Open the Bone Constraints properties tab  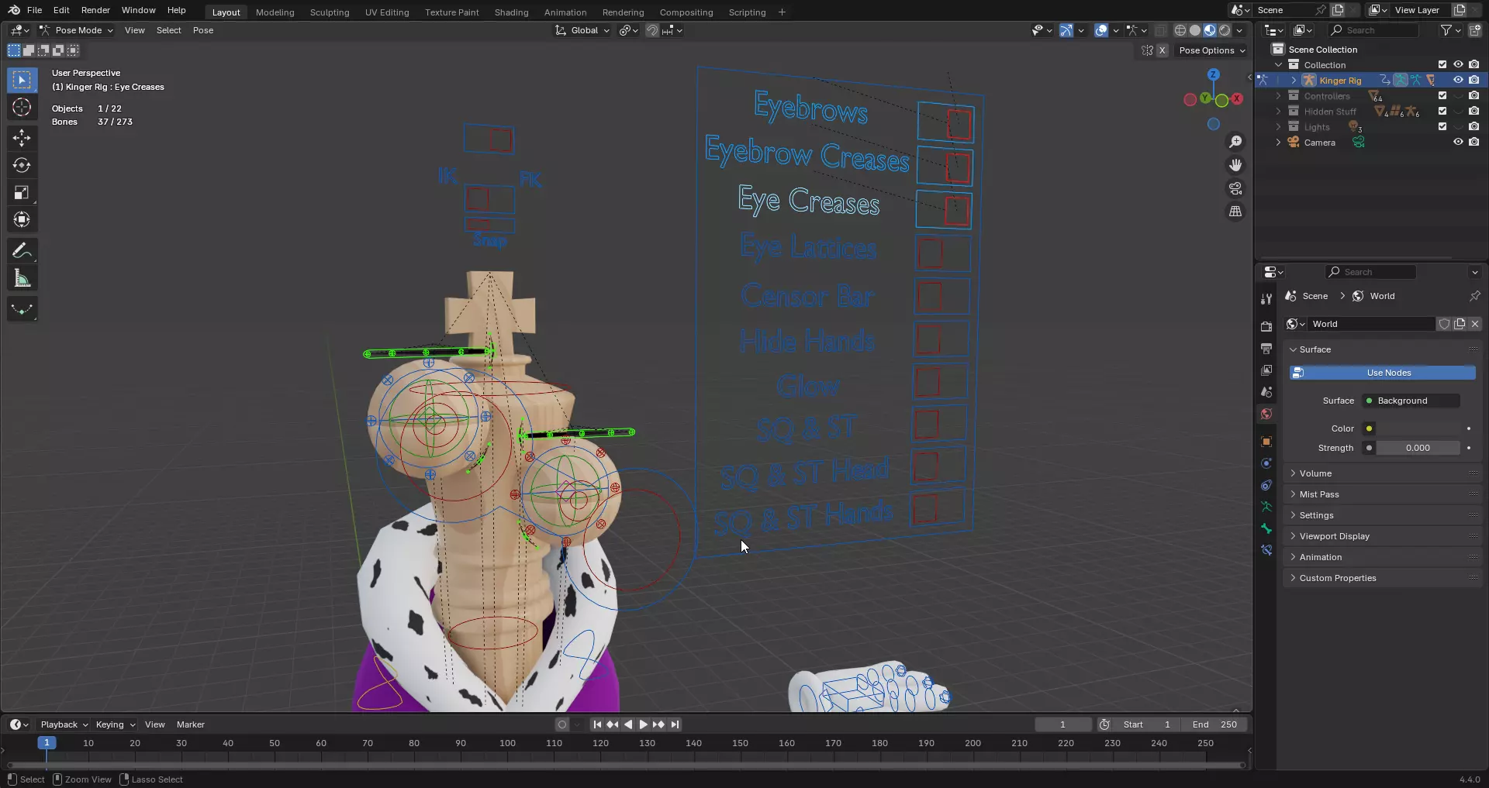click(1266, 550)
